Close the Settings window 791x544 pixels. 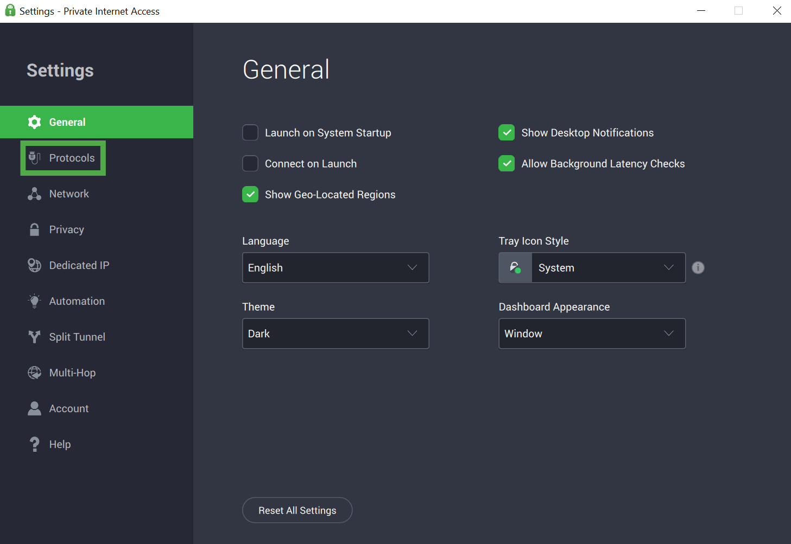pos(777,11)
